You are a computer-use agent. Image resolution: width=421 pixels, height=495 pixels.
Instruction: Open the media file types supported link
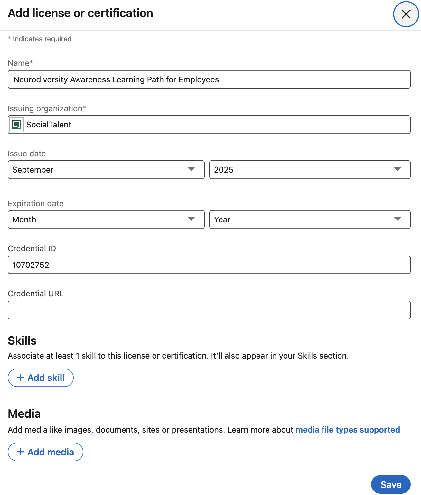348,430
